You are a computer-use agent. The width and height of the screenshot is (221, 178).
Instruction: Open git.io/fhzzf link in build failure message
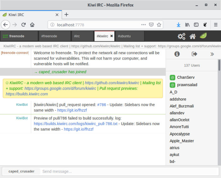(x=79, y=129)
